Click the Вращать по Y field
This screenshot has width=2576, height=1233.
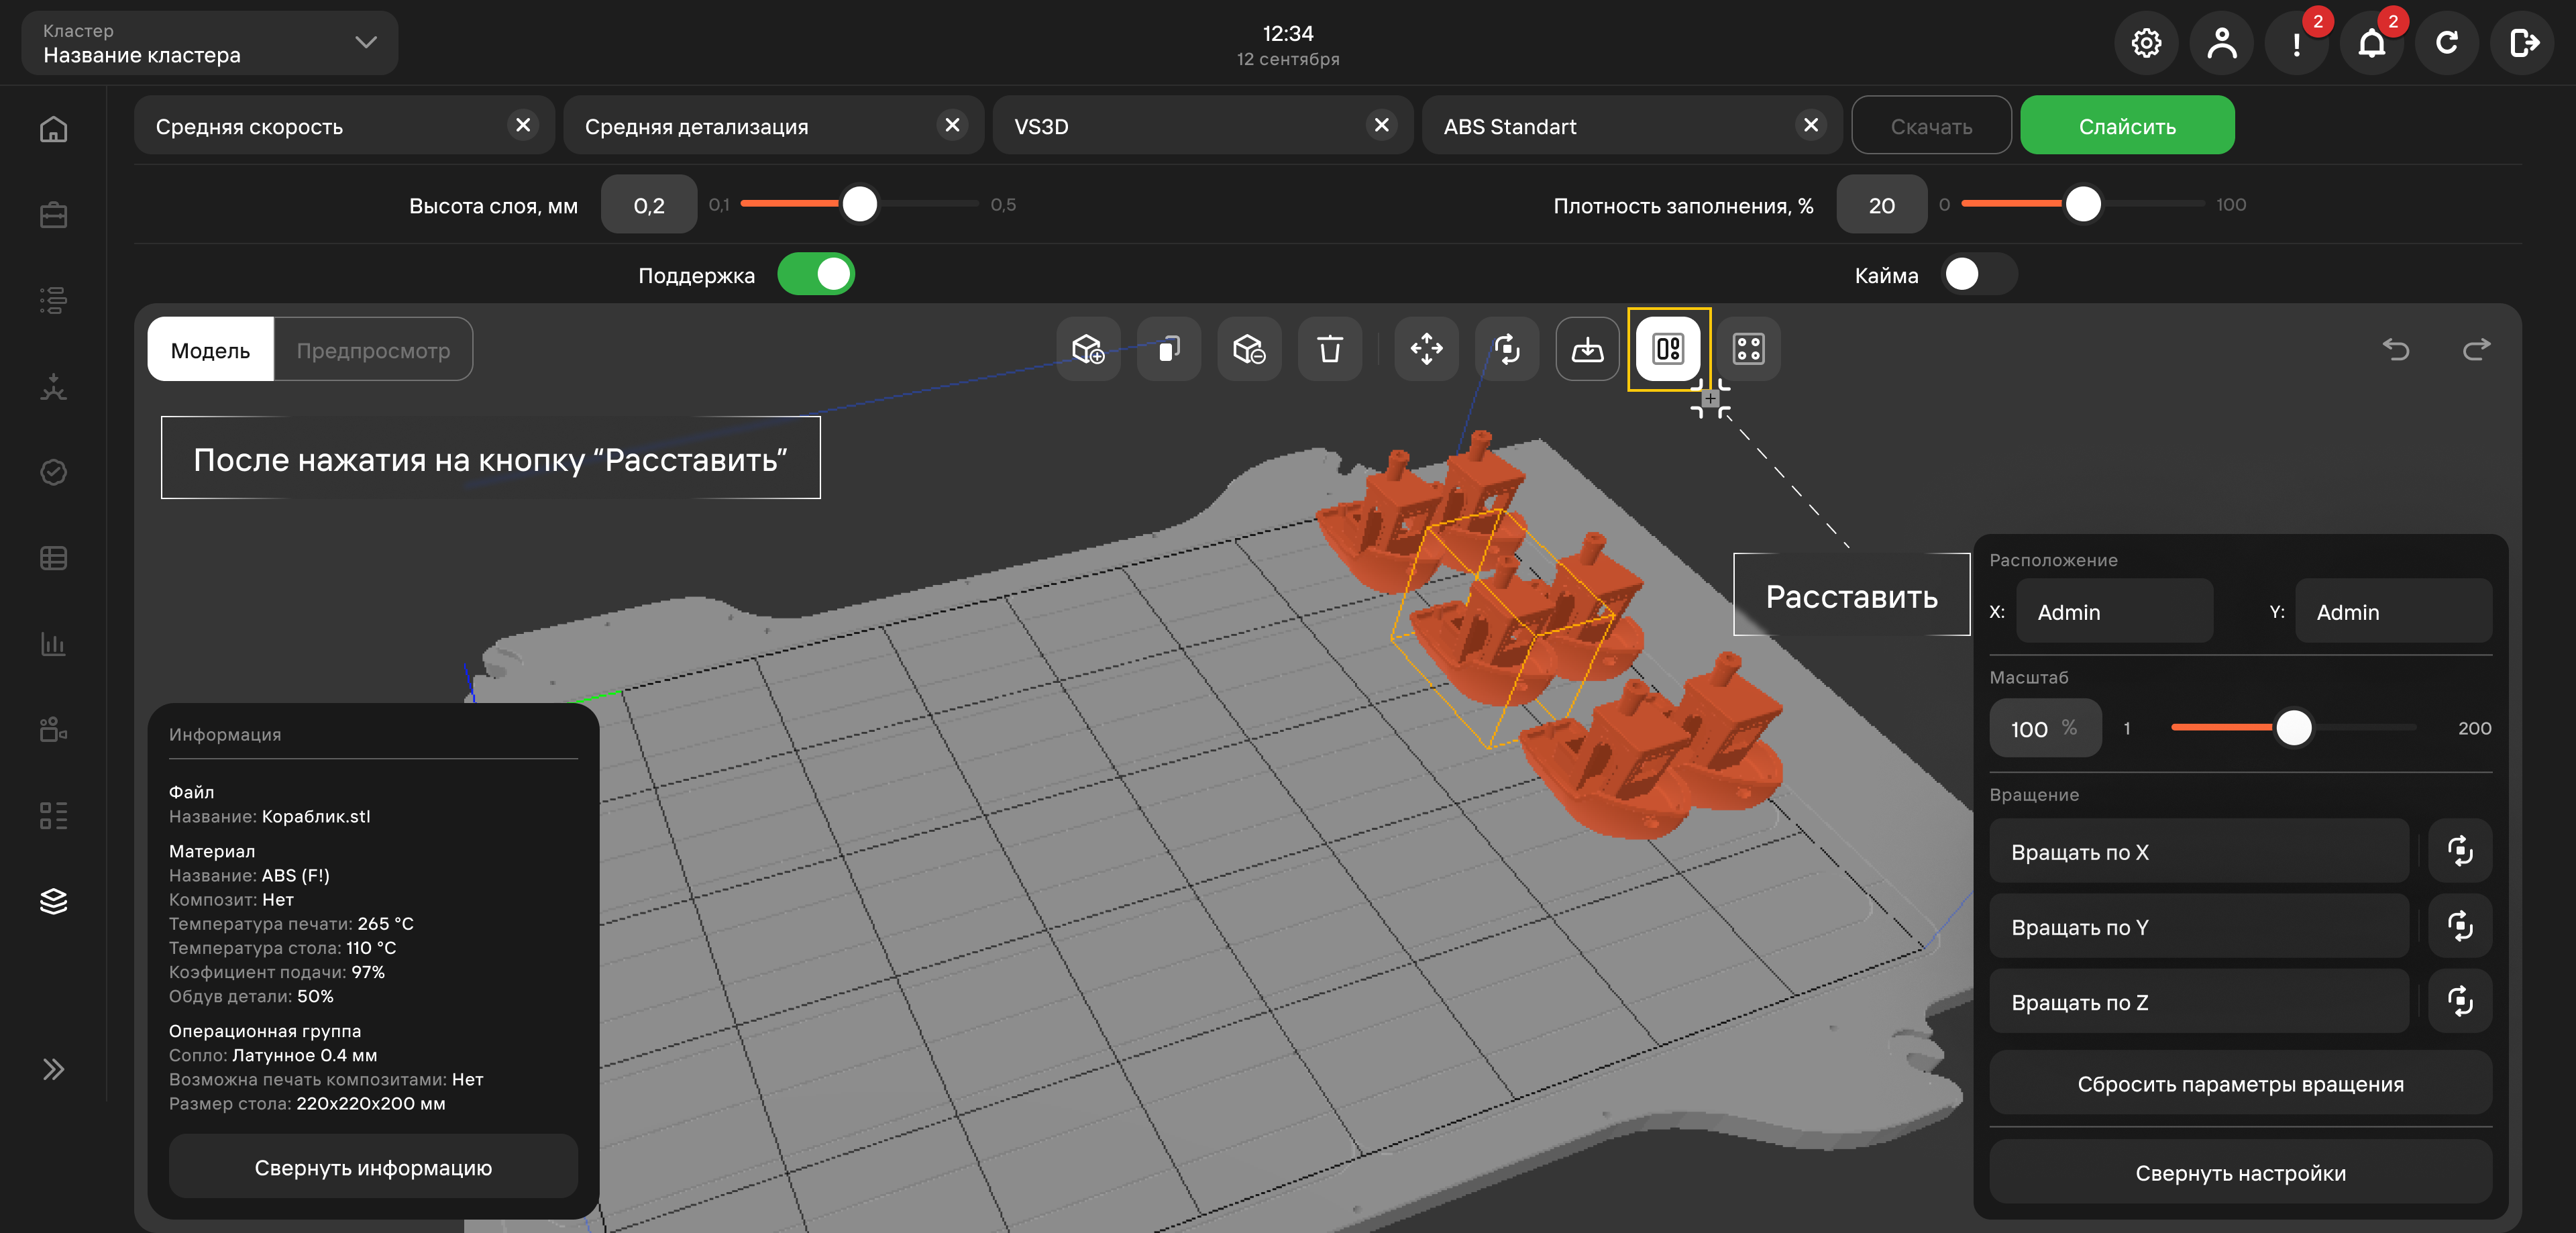click(x=2199, y=927)
